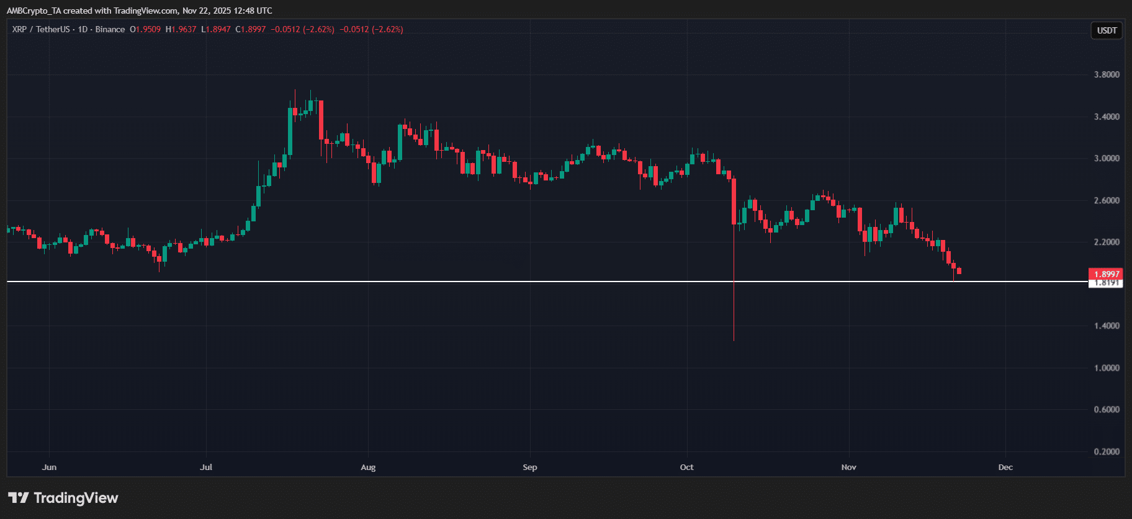Click the most recent red candle
Image resolution: width=1132 pixels, height=519 pixels.
(x=959, y=271)
